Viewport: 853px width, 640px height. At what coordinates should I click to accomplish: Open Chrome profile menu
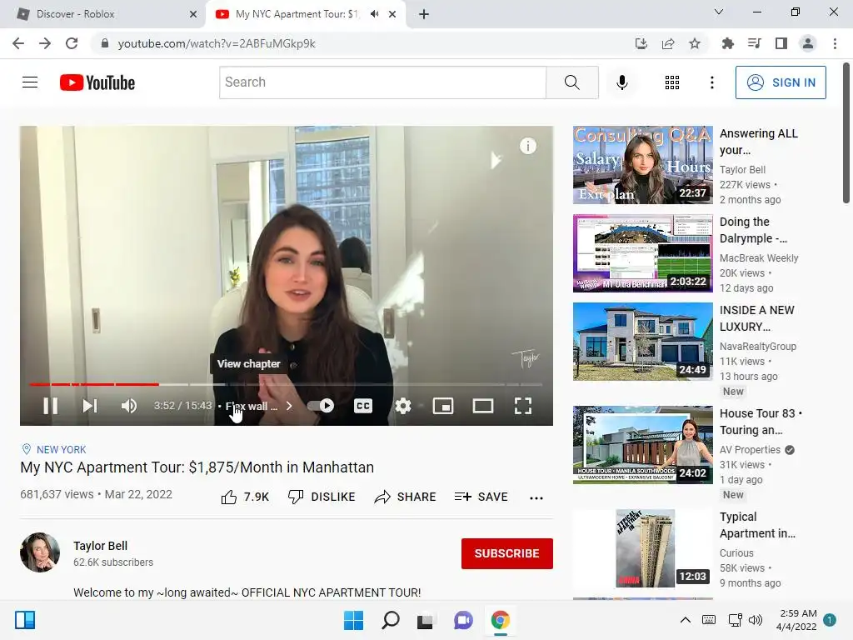[x=808, y=43]
